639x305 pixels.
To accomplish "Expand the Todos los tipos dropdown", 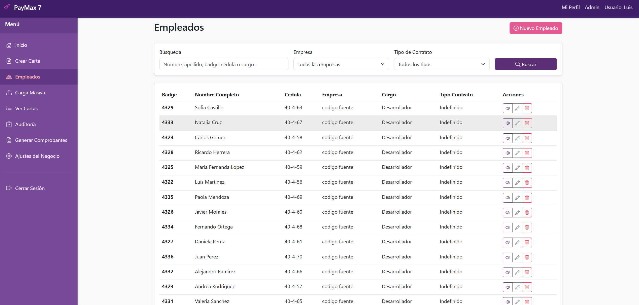I will pos(442,64).
